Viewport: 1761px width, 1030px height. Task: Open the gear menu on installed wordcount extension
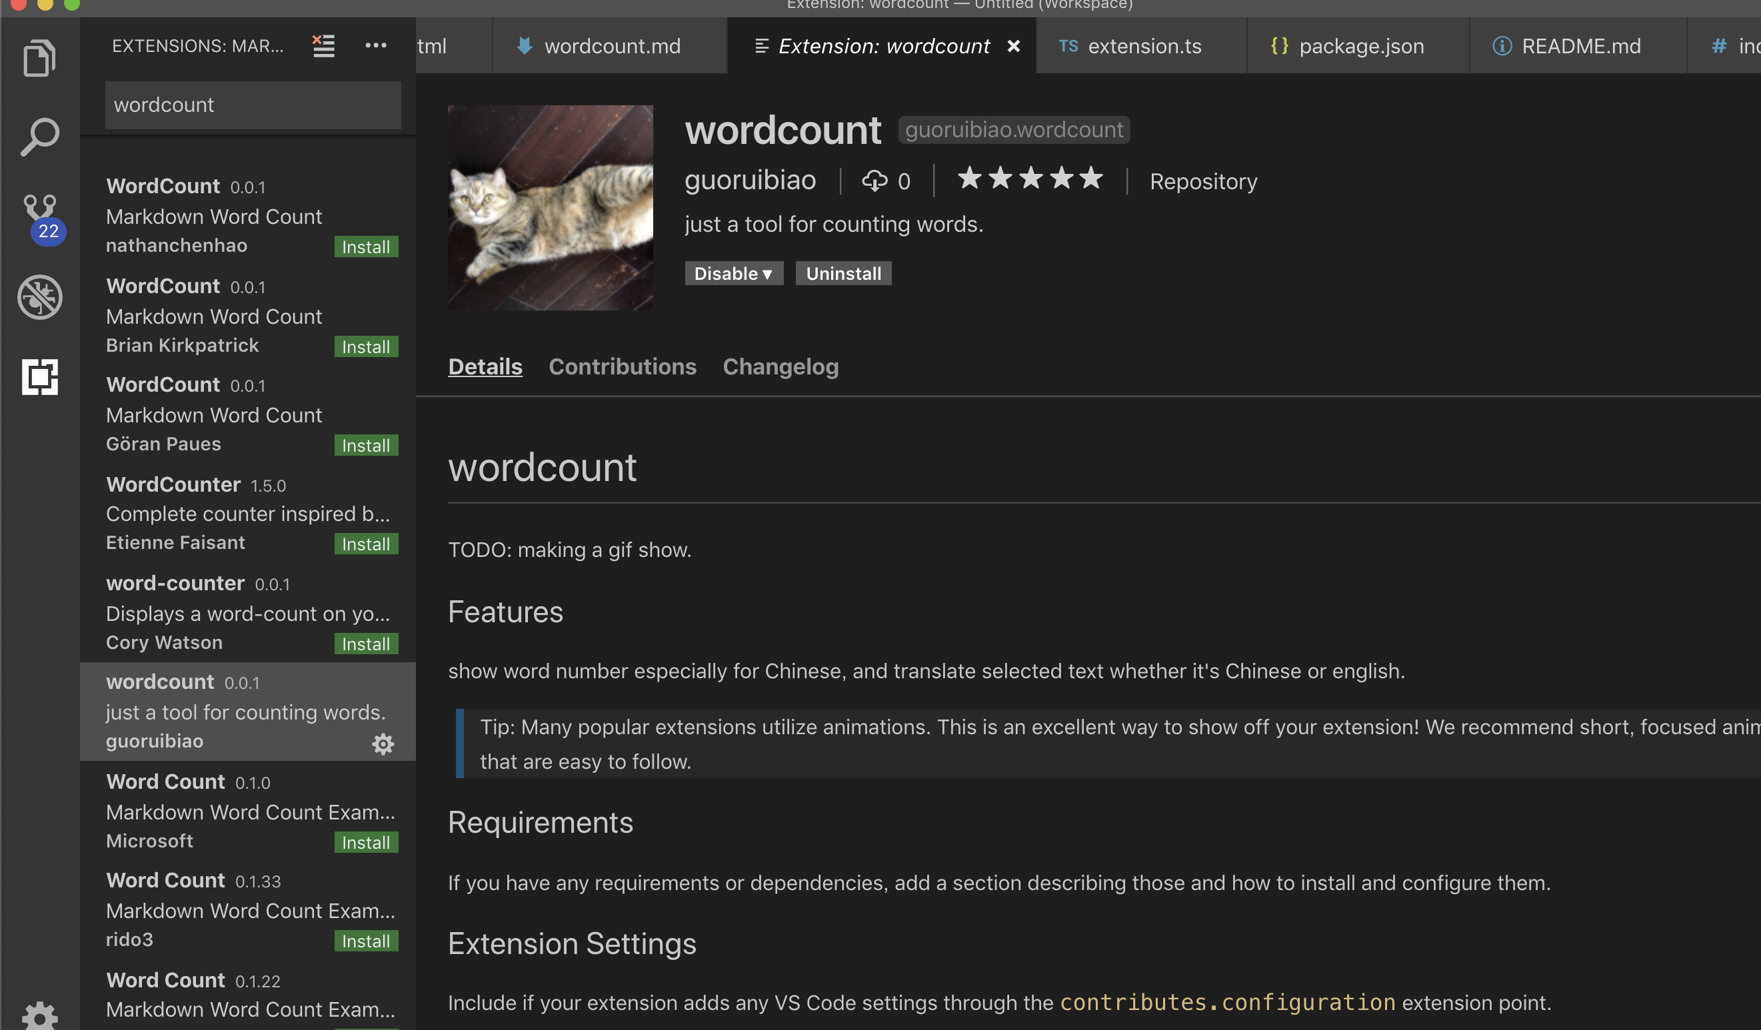pyautogui.click(x=384, y=744)
